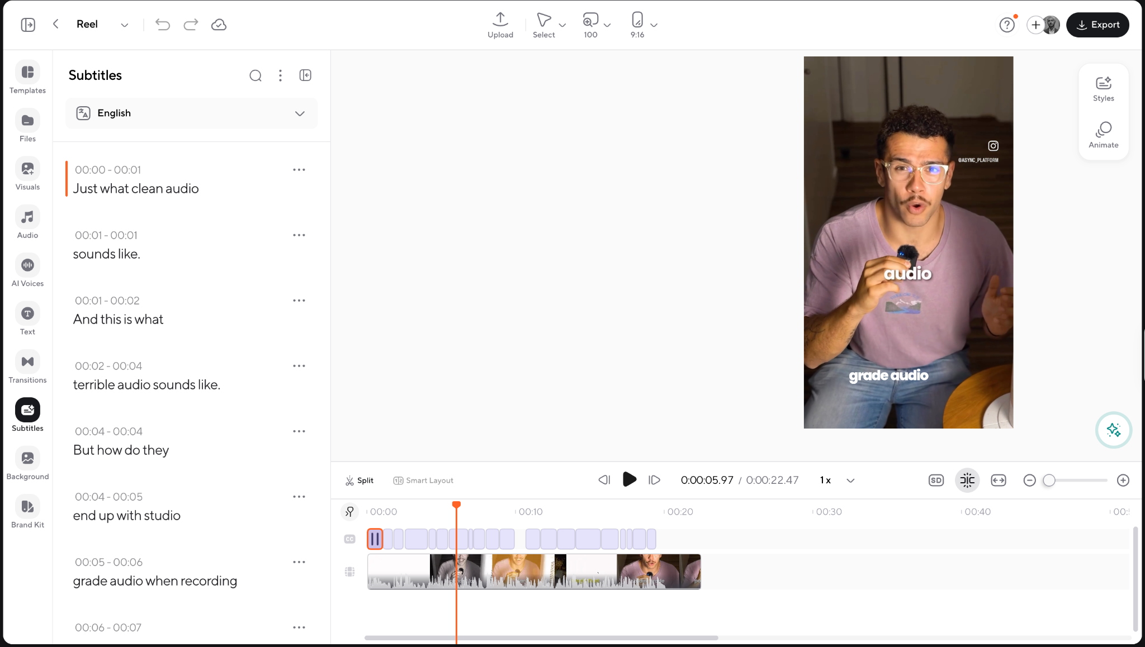Play the video
The image size is (1145, 647).
(x=630, y=479)
